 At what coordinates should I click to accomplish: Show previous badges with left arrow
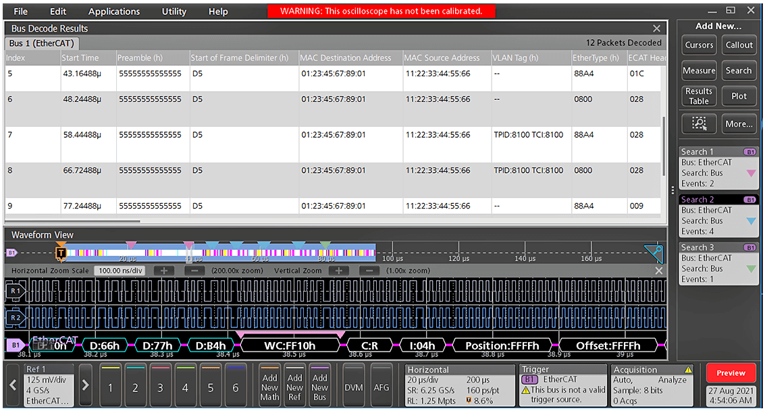tap(14, 385)
